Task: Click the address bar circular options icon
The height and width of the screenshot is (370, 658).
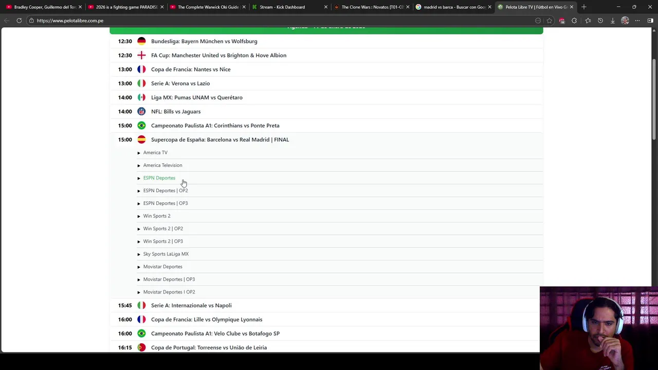Action: (538, 21)
